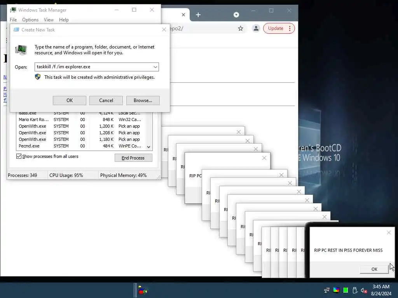398x298 pixels.
Task: Click Physical Memory: 49% status entry
Action: pyautogui.click(x=123, y=175)
